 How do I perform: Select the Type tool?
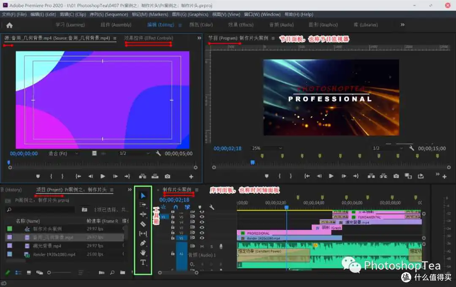point(143,262)
